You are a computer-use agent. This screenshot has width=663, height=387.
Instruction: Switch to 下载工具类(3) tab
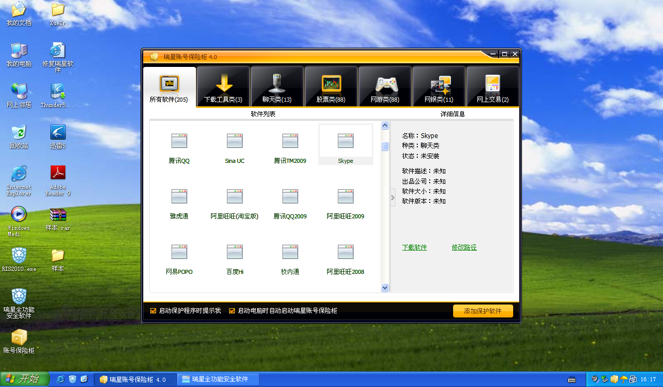click(x=223, y=87)
